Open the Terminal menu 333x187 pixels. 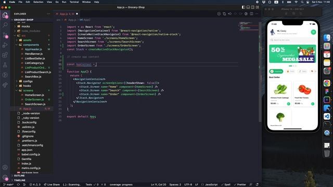coord(74,2)
